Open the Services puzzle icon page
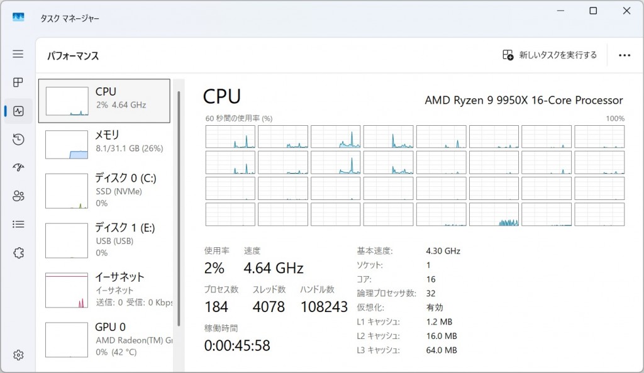Screen dimensions: 644x373 click(18, 253)
